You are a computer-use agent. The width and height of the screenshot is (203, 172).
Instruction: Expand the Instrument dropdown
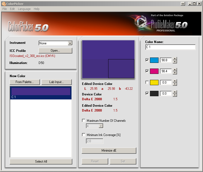[x=70, y=43]
